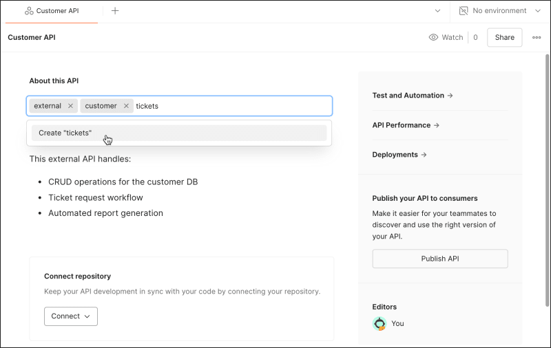Click the Share button
The image size is (551, 348).
click(x=504, y=37)
